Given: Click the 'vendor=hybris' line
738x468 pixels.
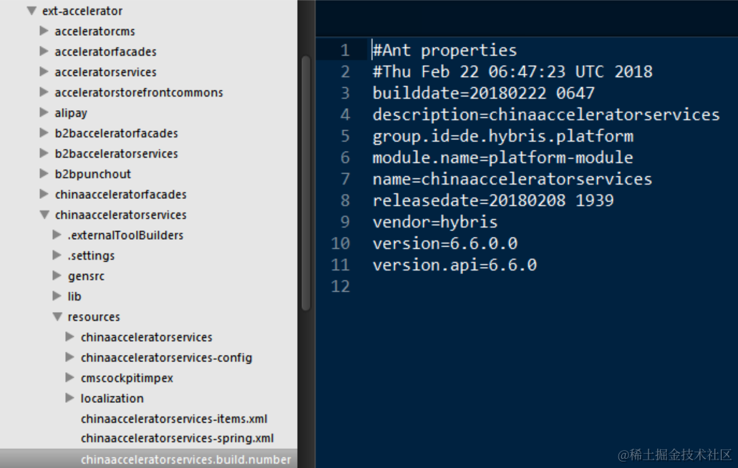Looking at the screenshot, I should point(435,222).
